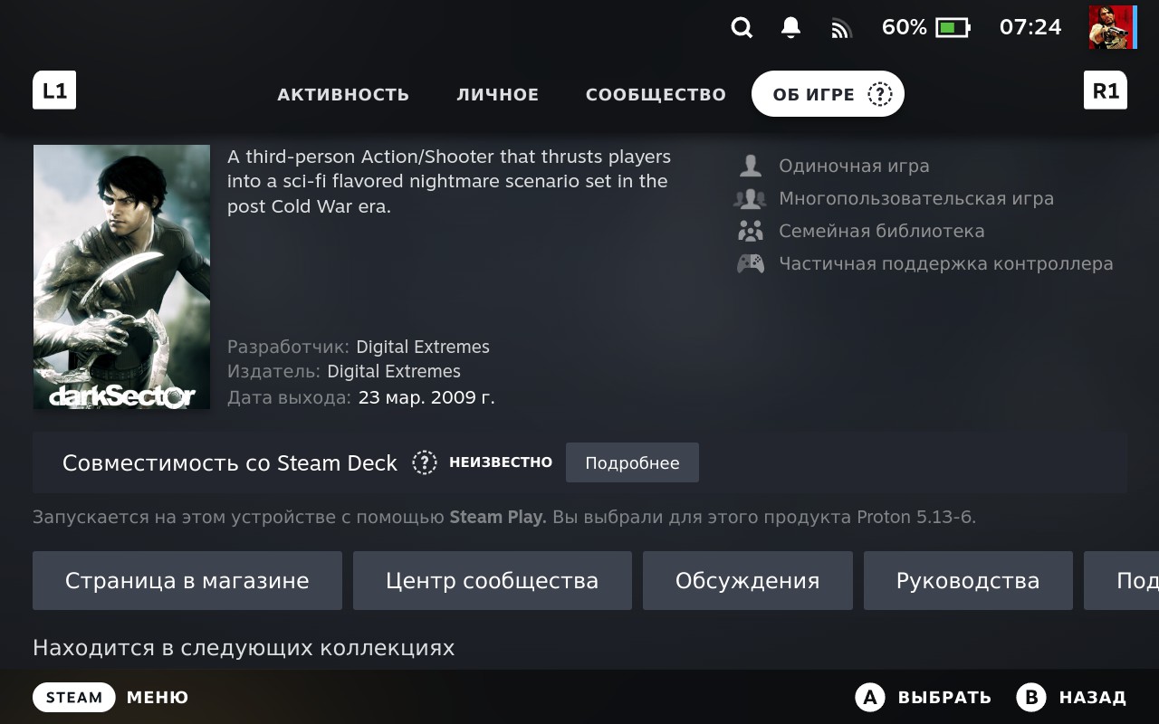Image resolution: width=1159 pixels, height=724 pixels.
Task: Open notifications bell icon
Action: 790,28
